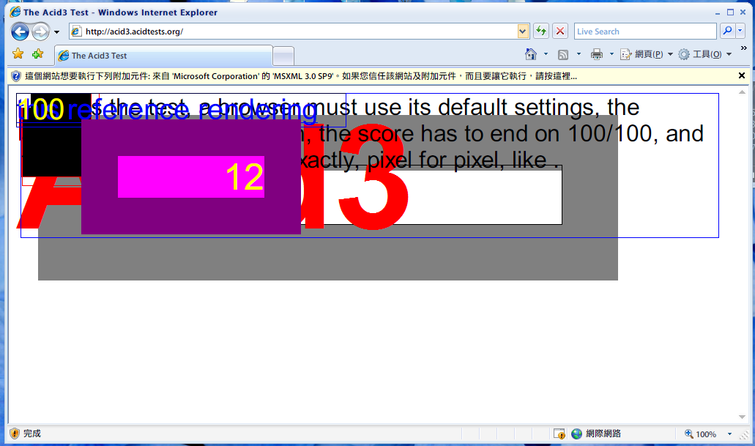Click the 網際網路 zone globe icon
Viewport: 755px width, 446px height.
(576, 434)
